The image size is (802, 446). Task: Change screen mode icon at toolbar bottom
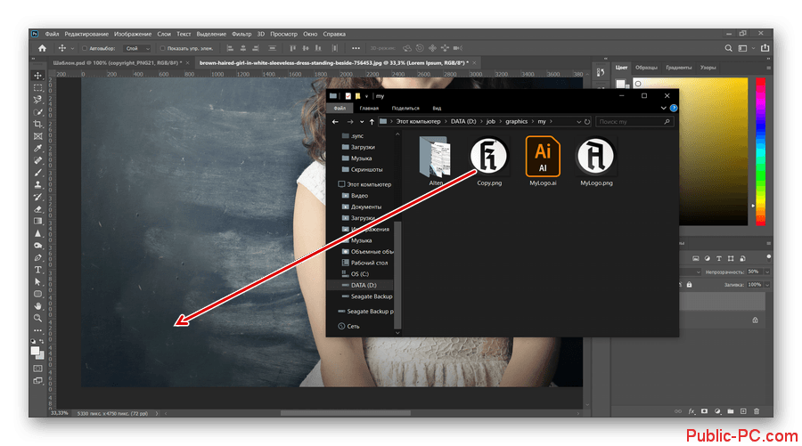tap(37, 381)
